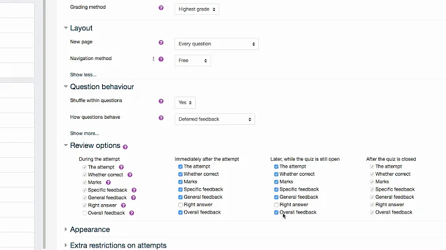Open the Grading method dropdown
The height and width of the screenshot is (250, 446).
[x=196, y=9]
